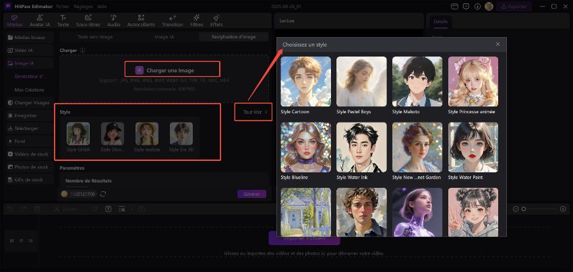Click the refresh credits icon
This screenshot has width=573, height=272.
pos(103,194)
